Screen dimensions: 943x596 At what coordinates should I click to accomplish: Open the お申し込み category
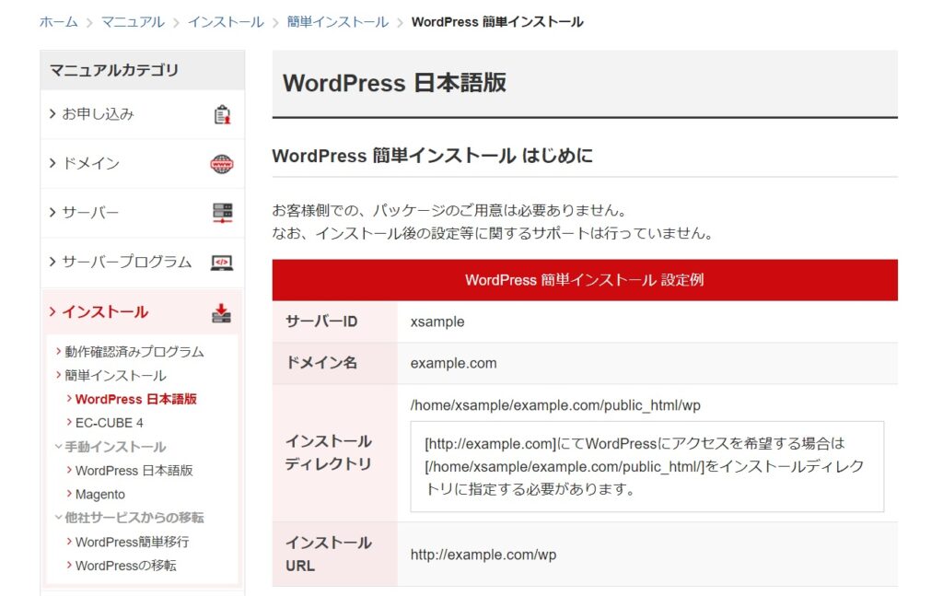(143, 114)
